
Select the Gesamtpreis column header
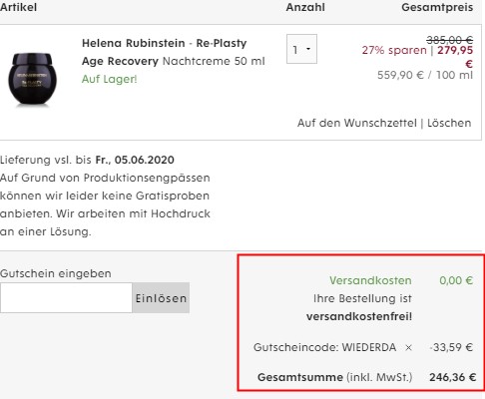pyautogui.click(x=437, y=7)
